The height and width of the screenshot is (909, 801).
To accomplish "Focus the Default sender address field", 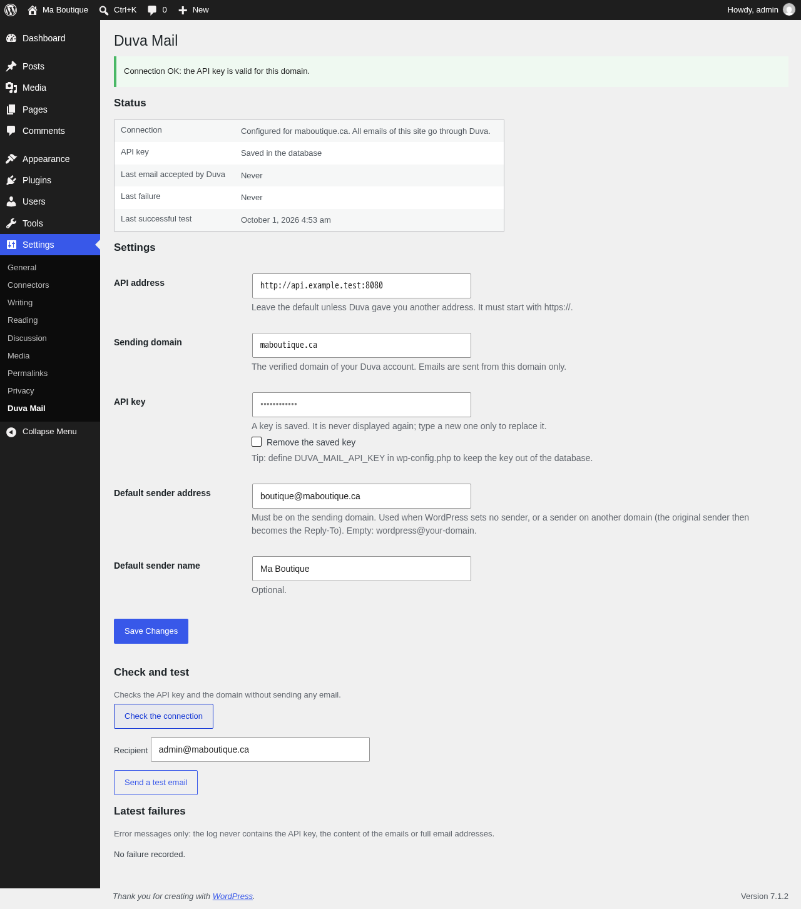I will (x=362, y=496).
